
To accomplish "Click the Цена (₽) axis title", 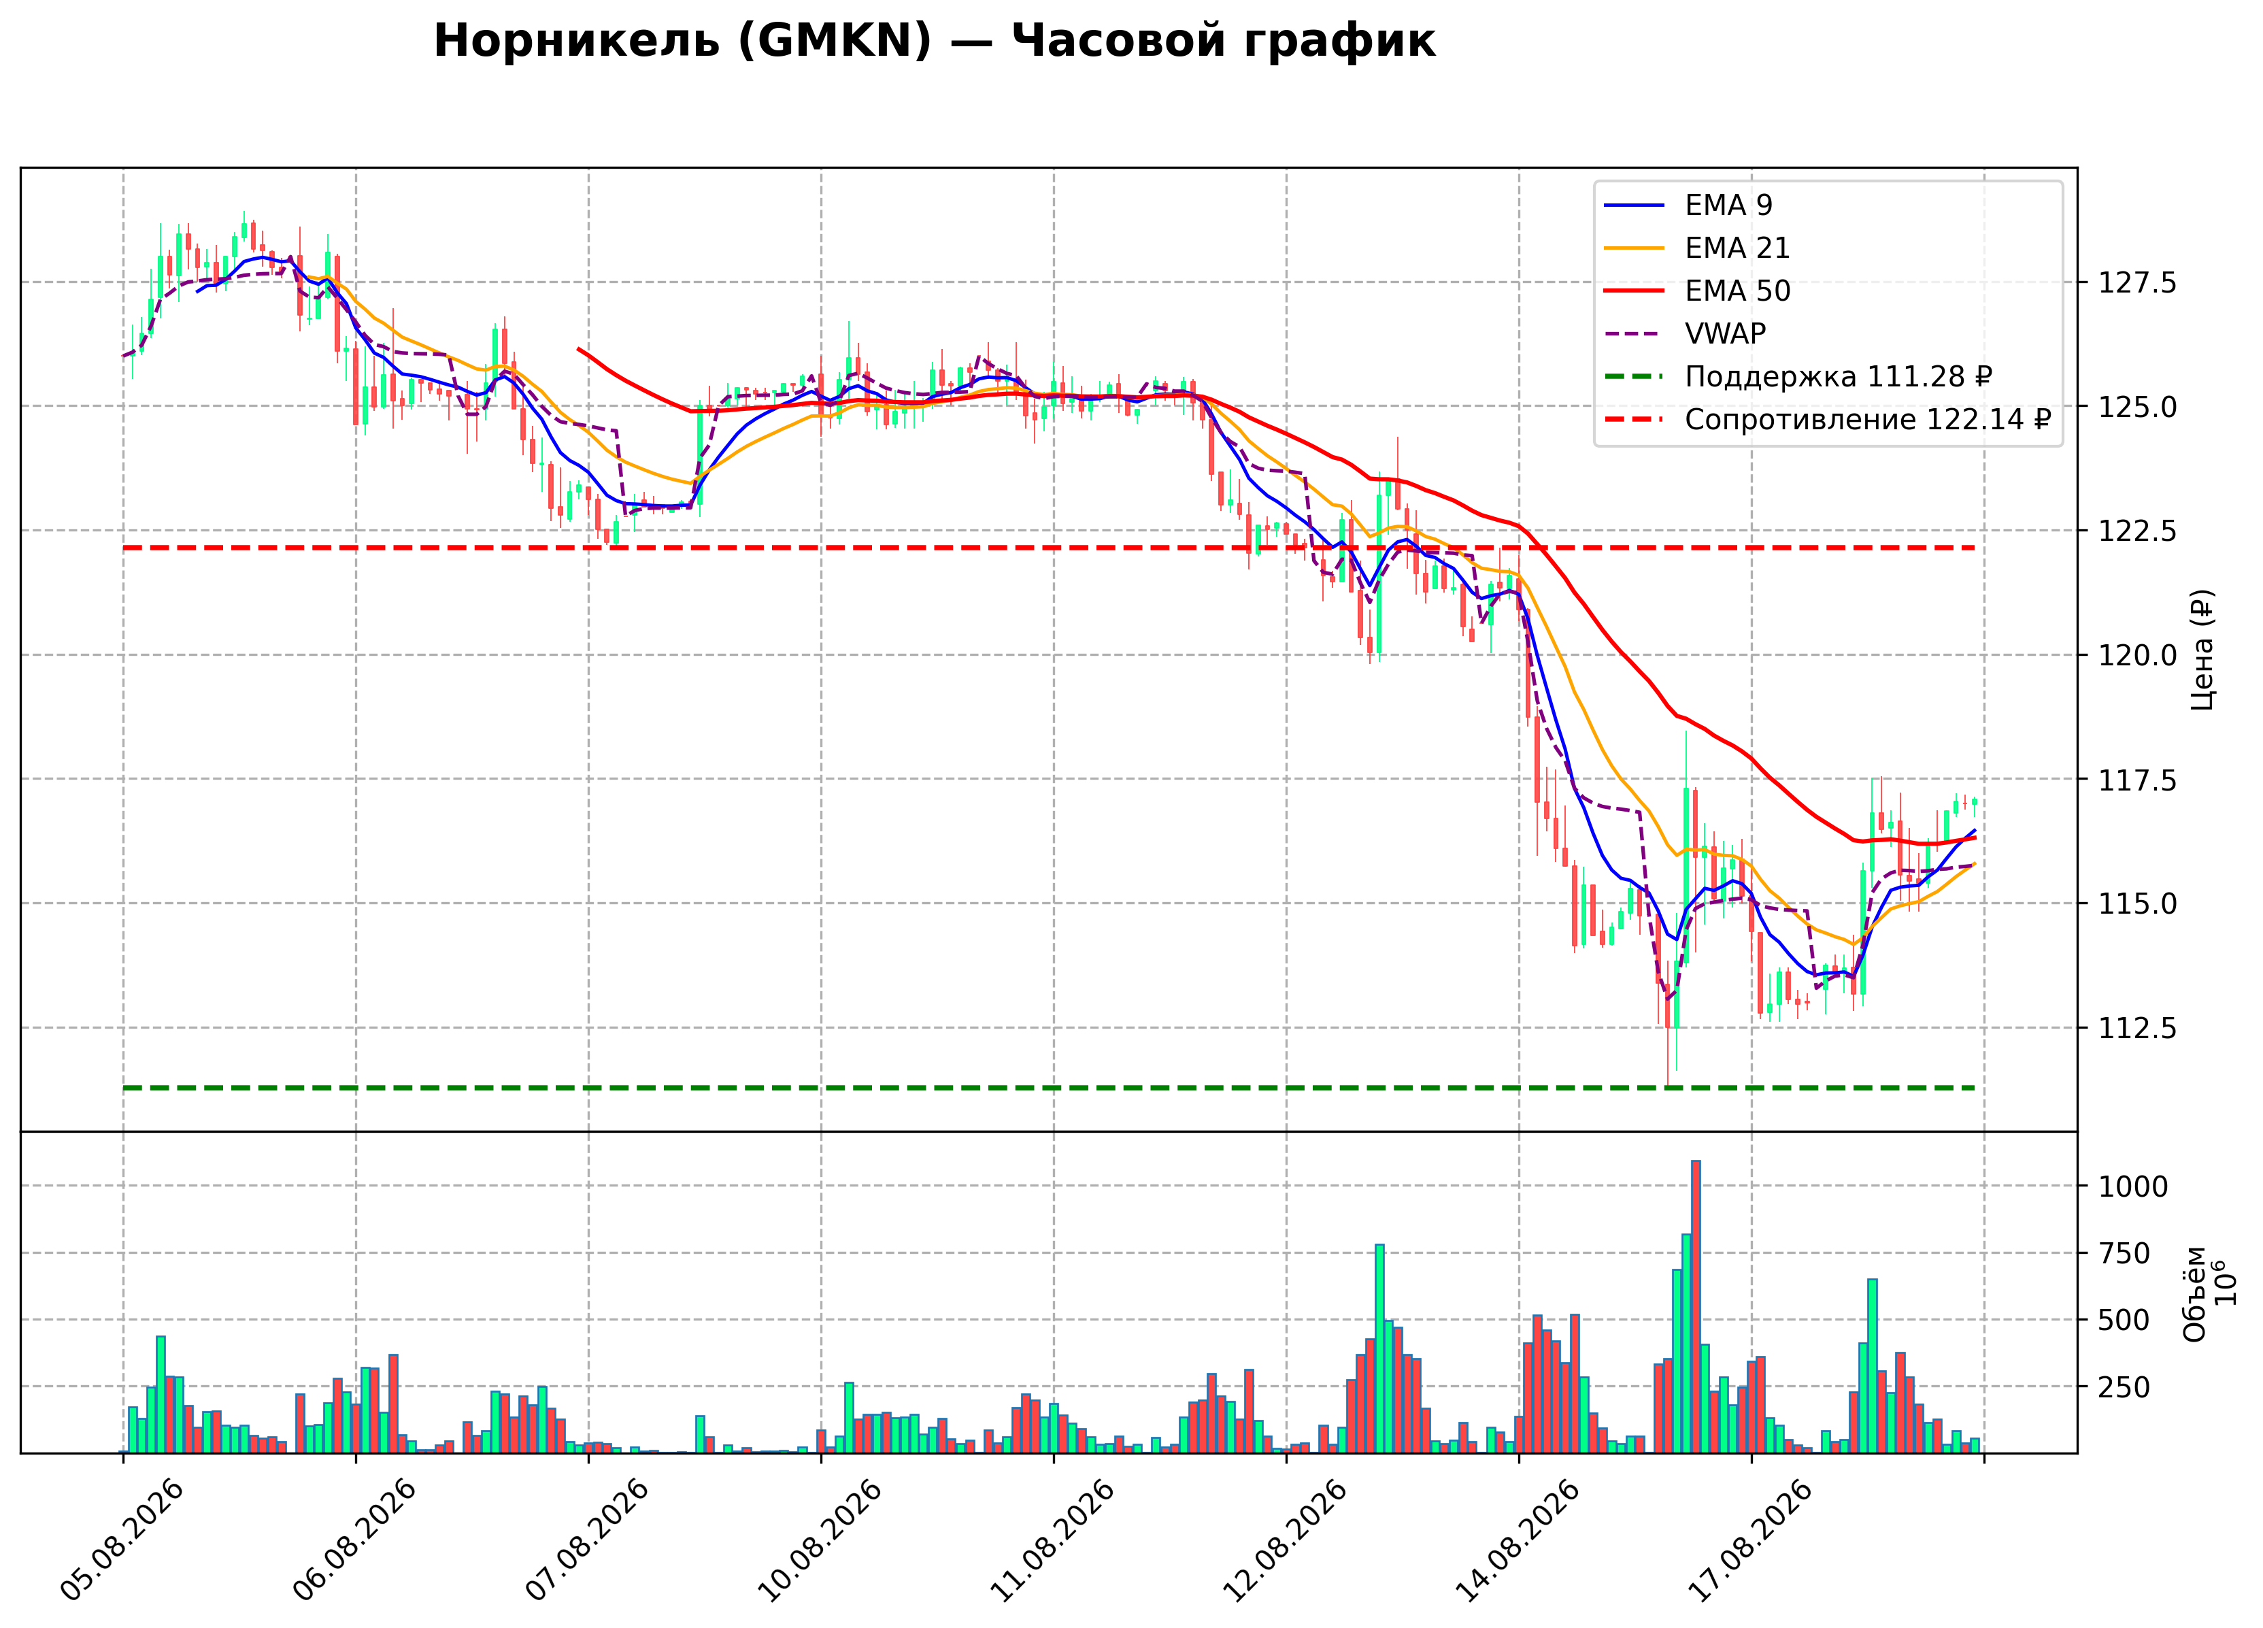I will point(2202,650).
